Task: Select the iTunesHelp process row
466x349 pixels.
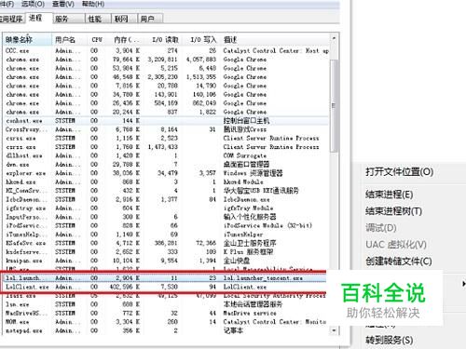Action: tap(166, 235)
